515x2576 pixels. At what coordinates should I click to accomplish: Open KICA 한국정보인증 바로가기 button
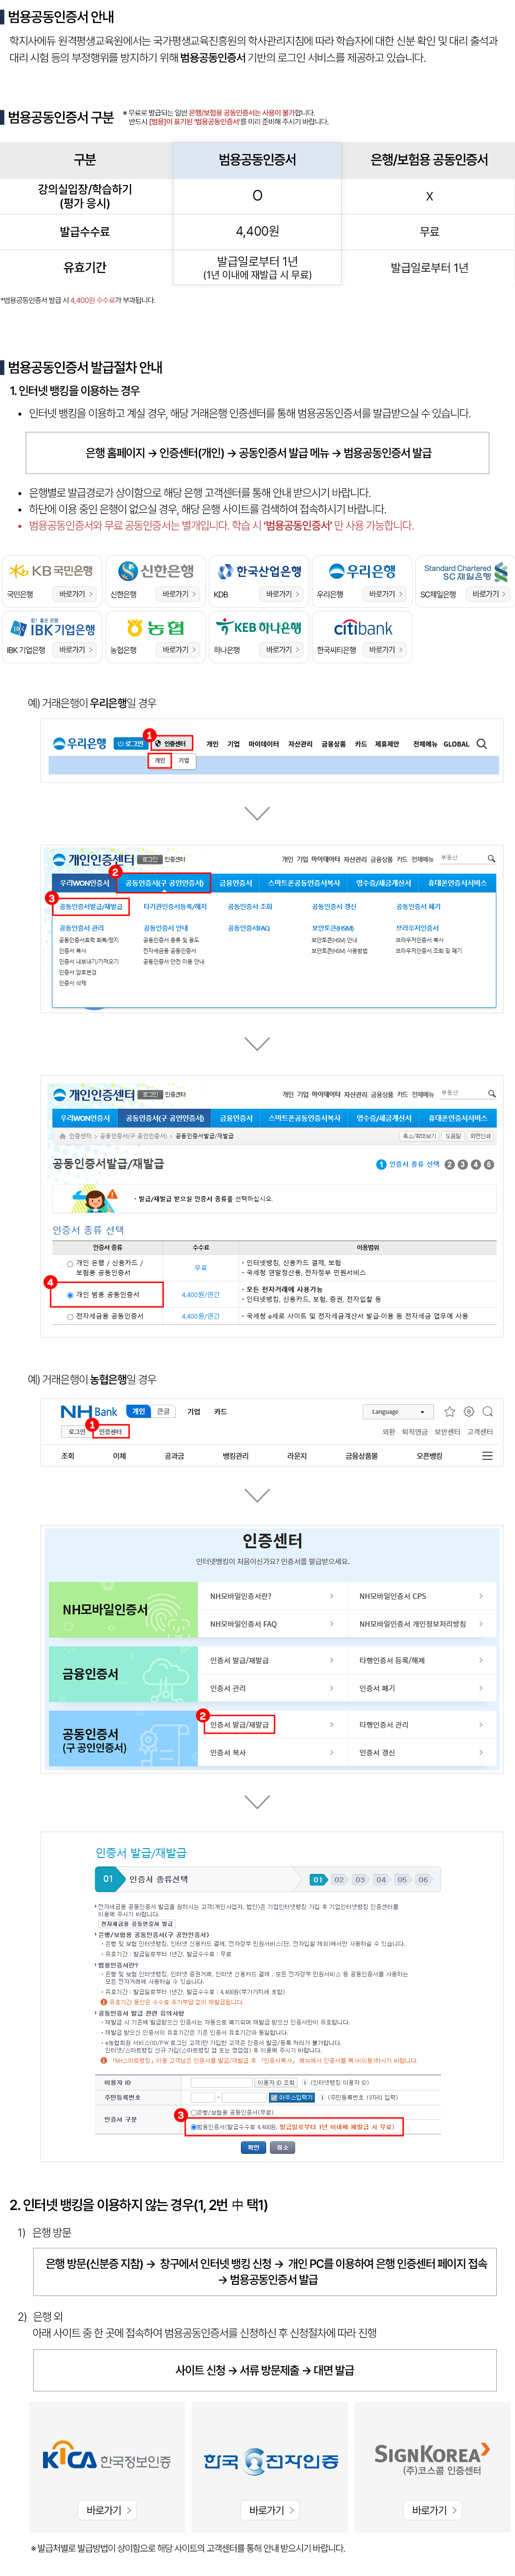(107, 2510)
